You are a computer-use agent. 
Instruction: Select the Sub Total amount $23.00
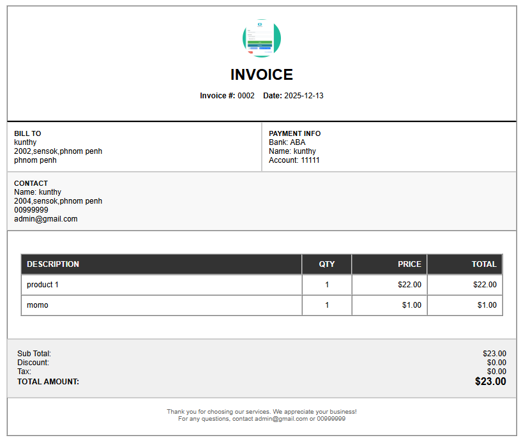(x=494, y=353)
